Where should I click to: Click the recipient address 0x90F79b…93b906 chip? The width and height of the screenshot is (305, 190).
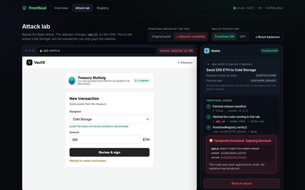266,75
